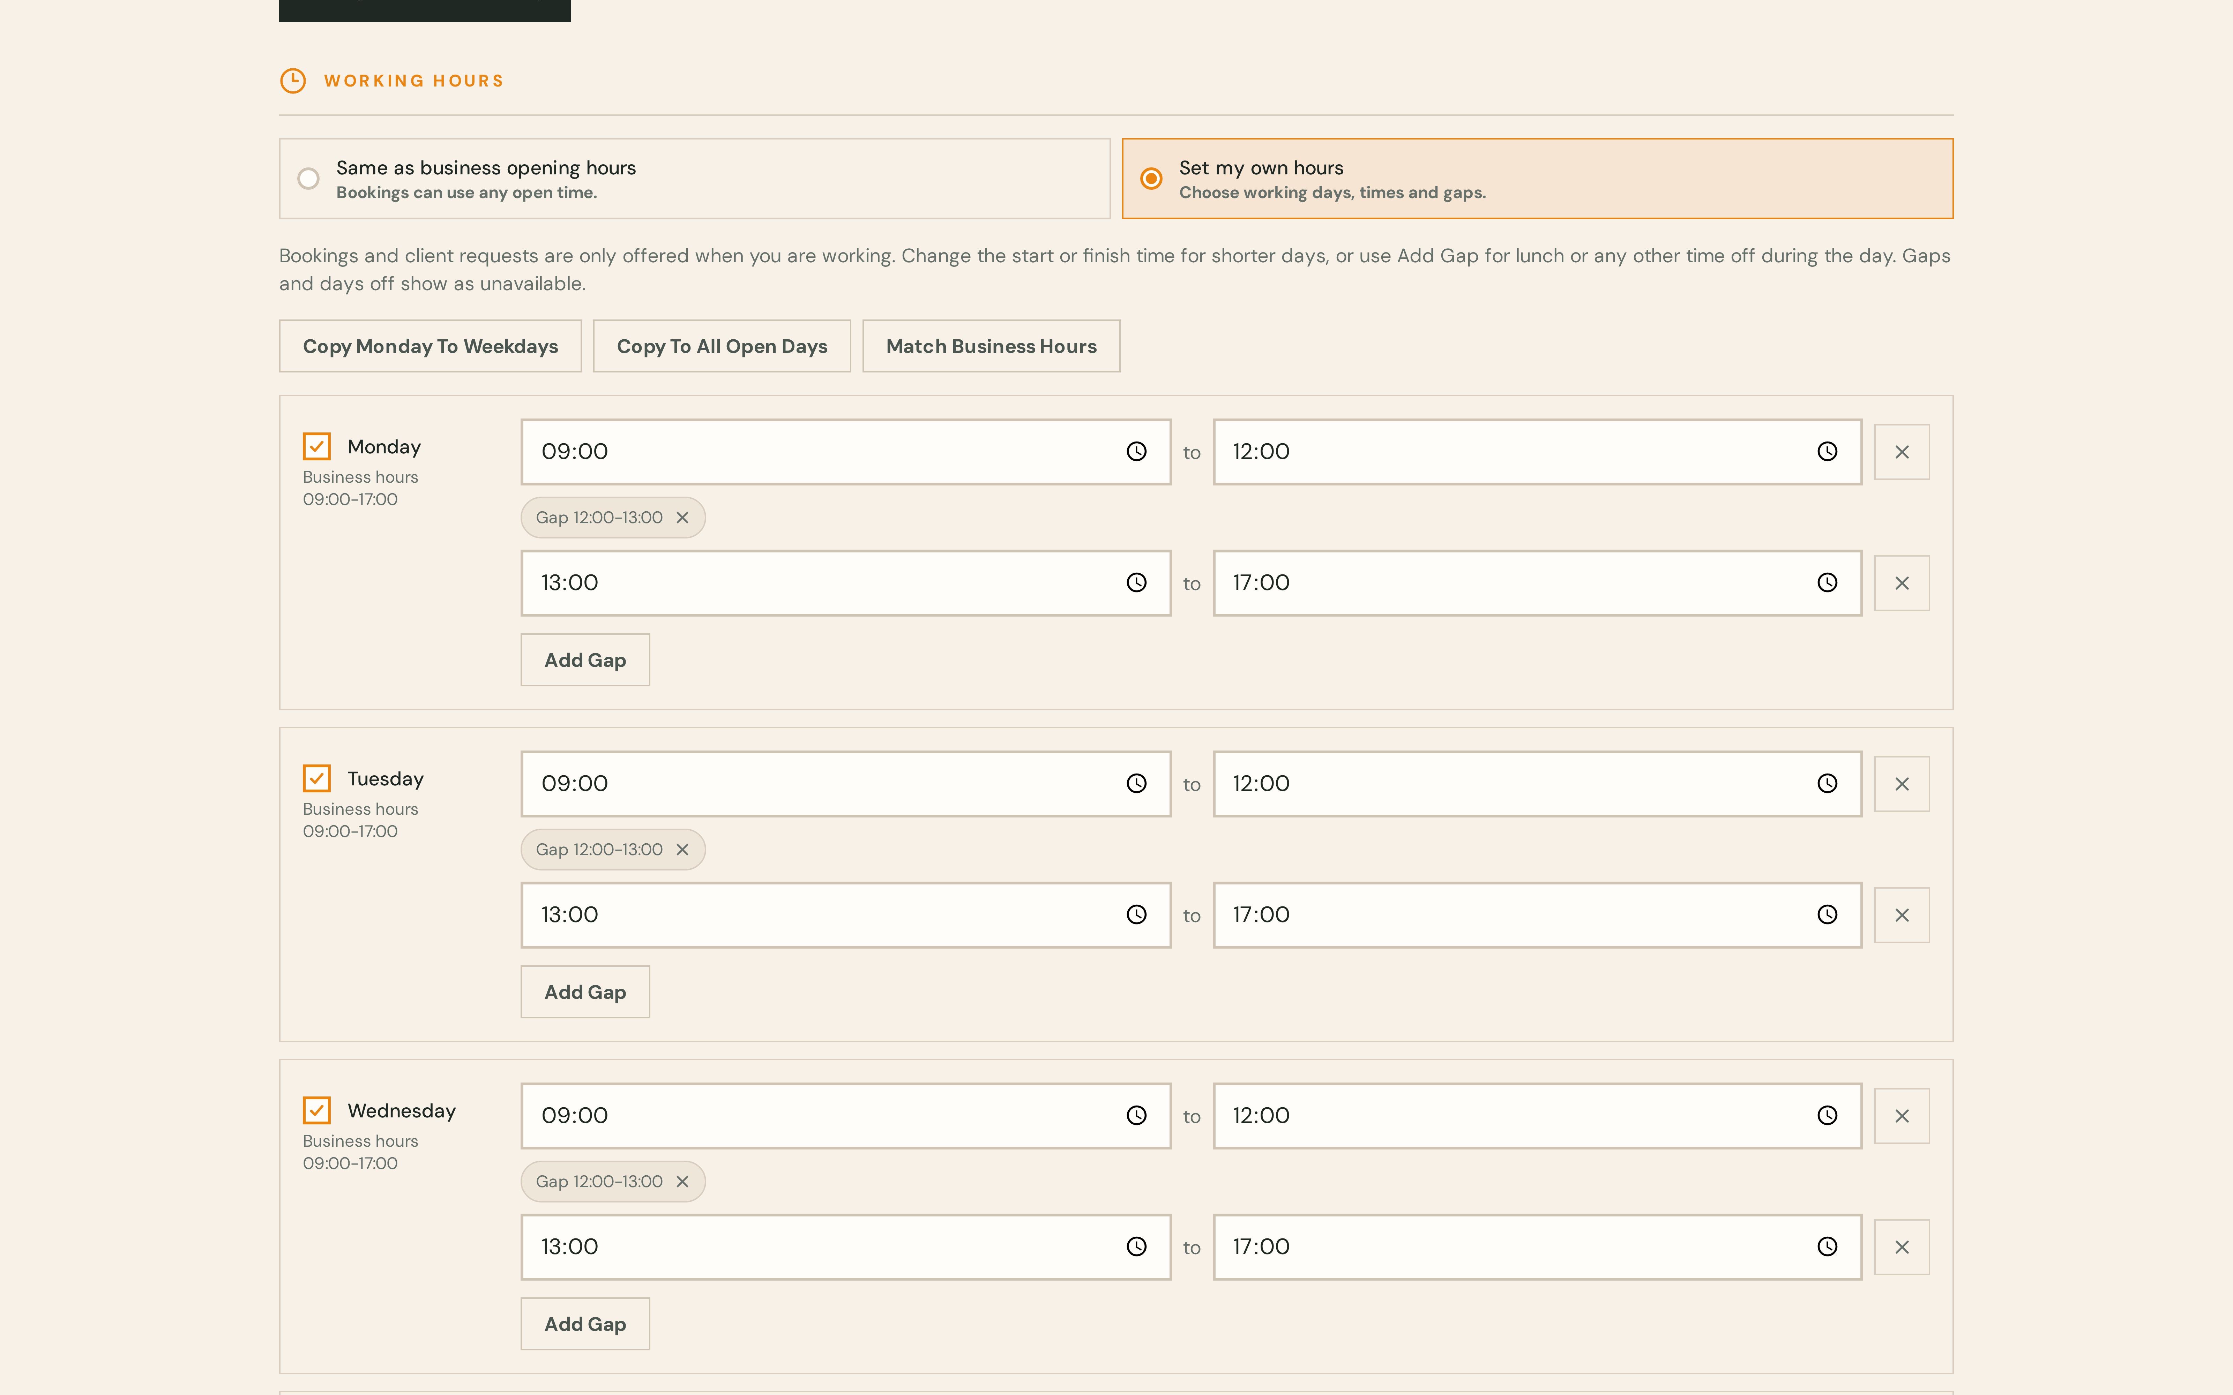Viewport: 2233px width, 1395px height.
Task: Uncheck the Wednesday working day checkbox
Action: click(316, 1110)
